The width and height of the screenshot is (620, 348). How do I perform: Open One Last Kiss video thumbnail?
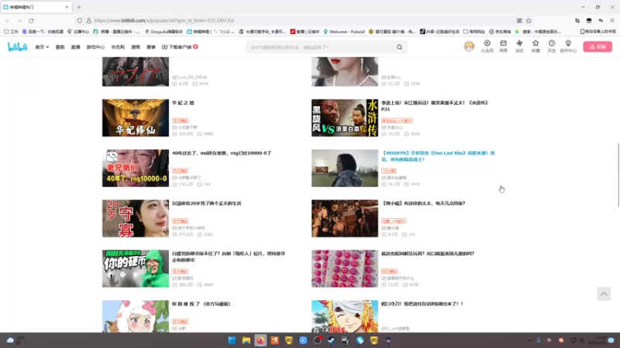pos(344,168)
